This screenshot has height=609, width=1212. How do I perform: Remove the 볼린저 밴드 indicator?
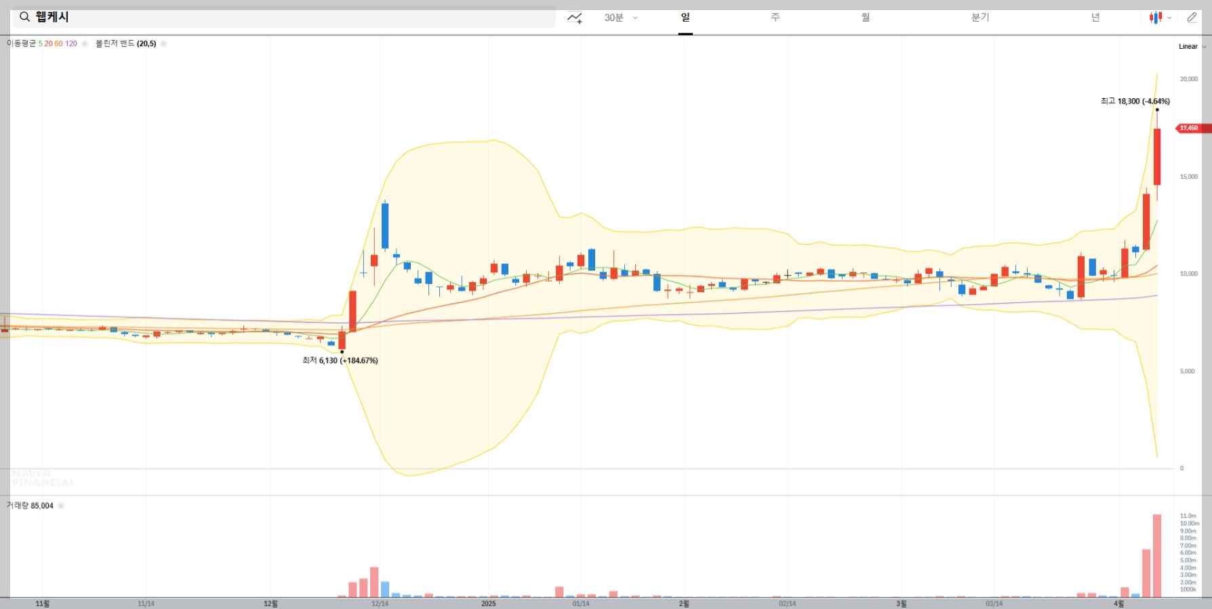(x=163, y=43)
